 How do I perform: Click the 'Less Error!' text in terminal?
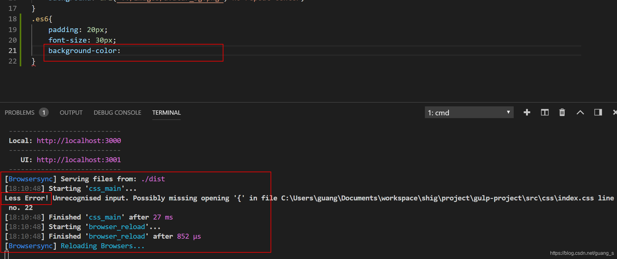27,198
